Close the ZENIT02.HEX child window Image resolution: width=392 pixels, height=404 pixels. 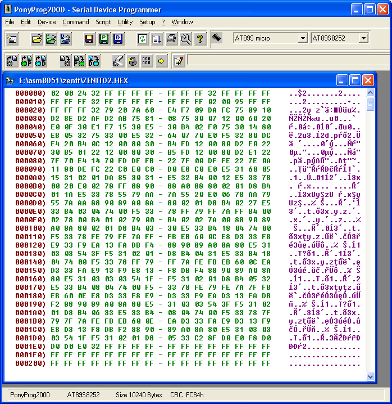tap(368, 80)
